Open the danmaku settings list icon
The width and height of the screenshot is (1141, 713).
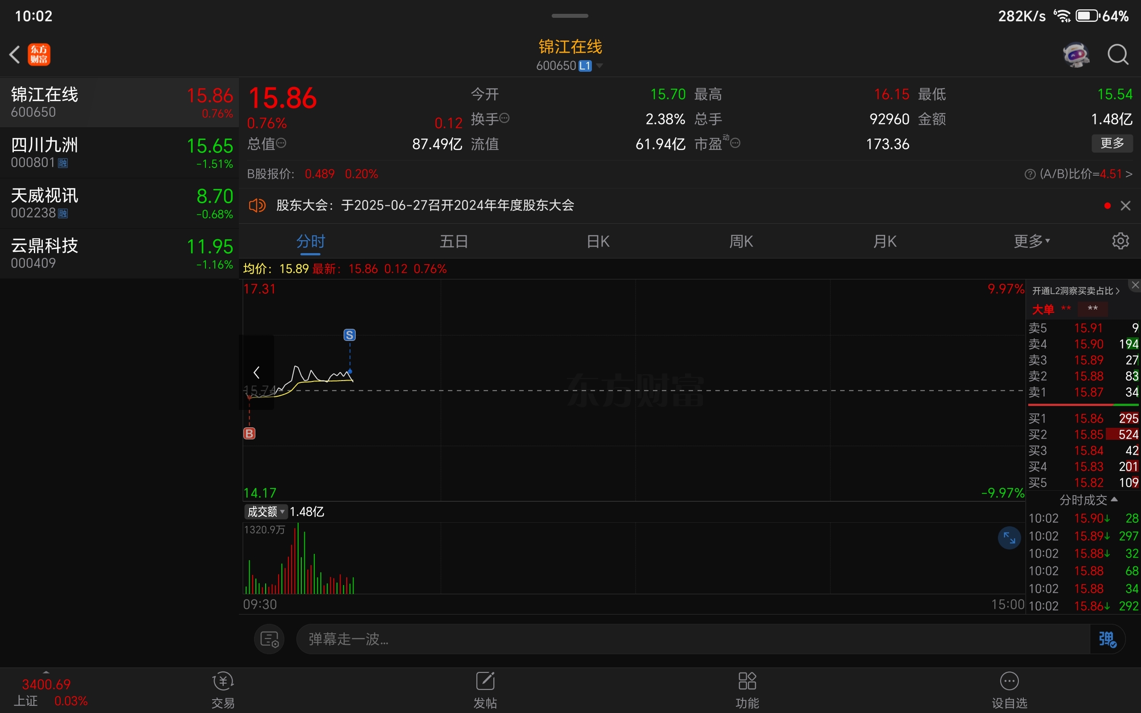coord(269,639)
